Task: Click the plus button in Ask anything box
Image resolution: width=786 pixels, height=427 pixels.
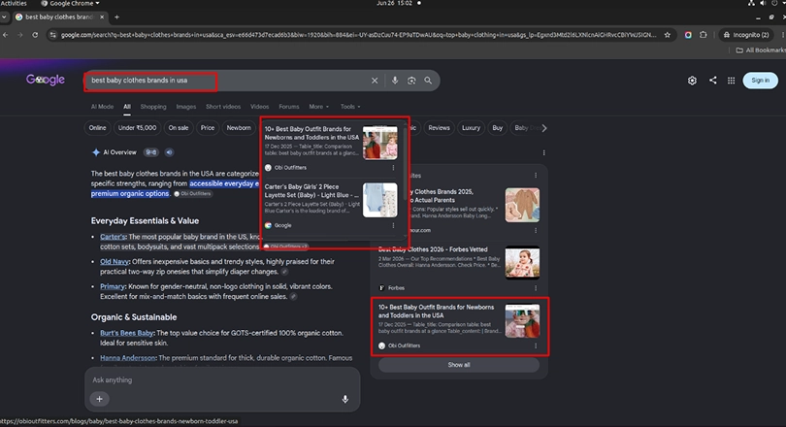Action: pos(99,399)
